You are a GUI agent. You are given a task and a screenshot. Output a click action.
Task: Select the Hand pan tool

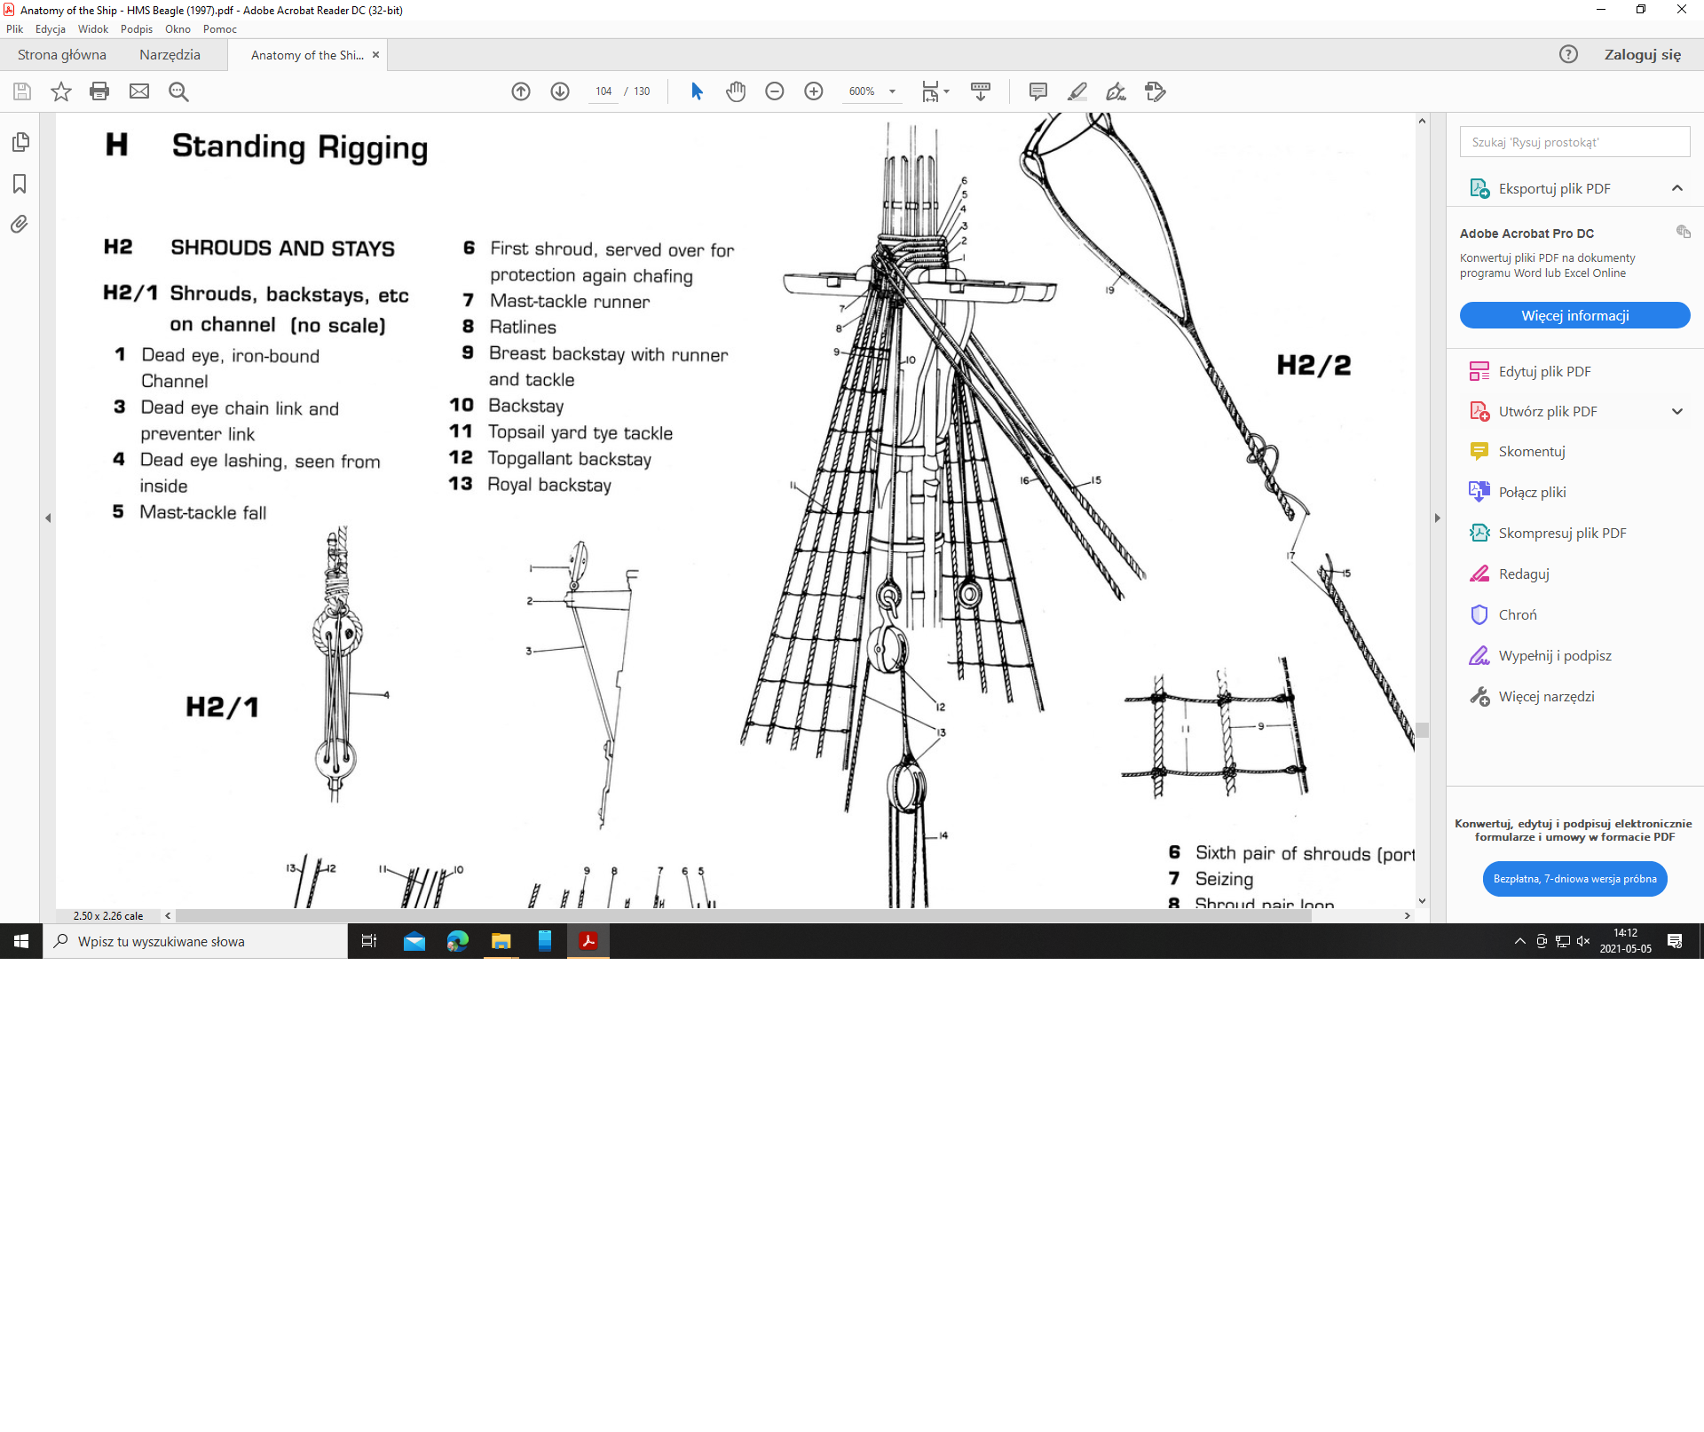pyautogui.click(x=736, y=91)
